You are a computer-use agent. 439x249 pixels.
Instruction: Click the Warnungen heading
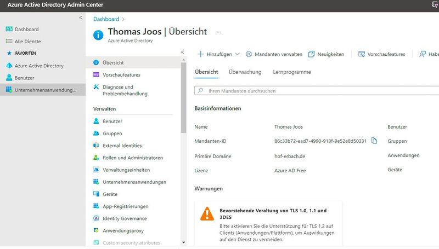click(x=209, y=188)
